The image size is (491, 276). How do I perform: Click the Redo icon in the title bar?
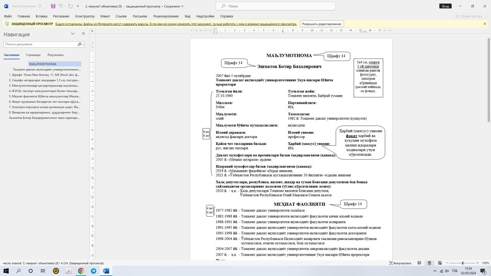70,6
